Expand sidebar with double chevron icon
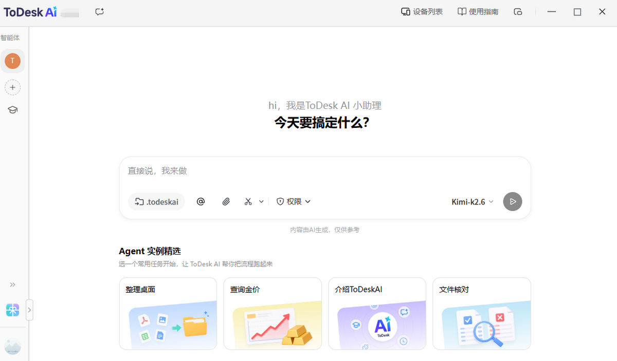617x361 pixels. tap(12, 284)
